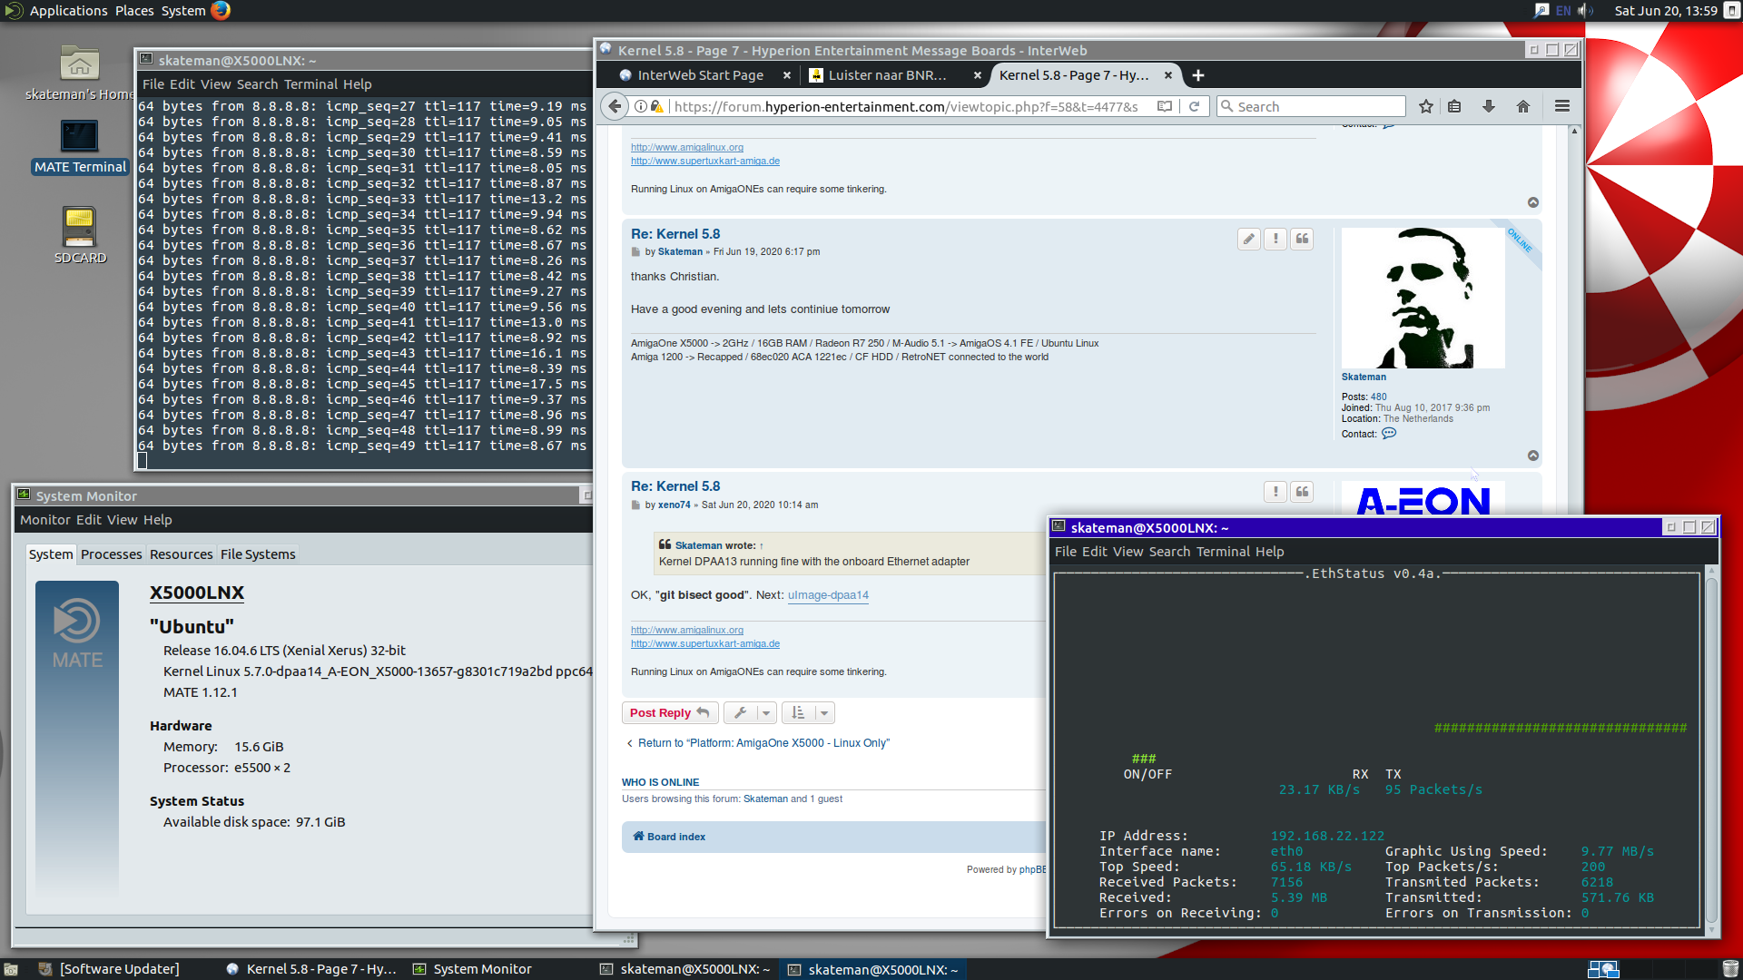
Task: Open the volume control in top panel
Action: tap(1585, 11)
